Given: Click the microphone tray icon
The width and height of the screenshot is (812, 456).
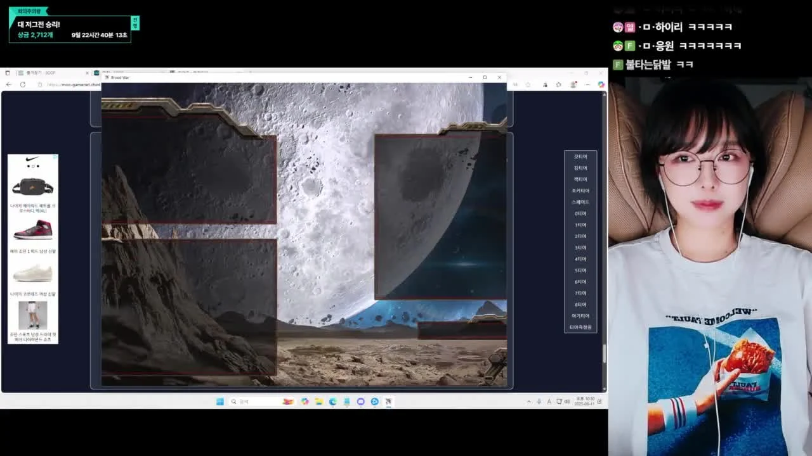Looking at the screenshot, I should click(539, 402).
